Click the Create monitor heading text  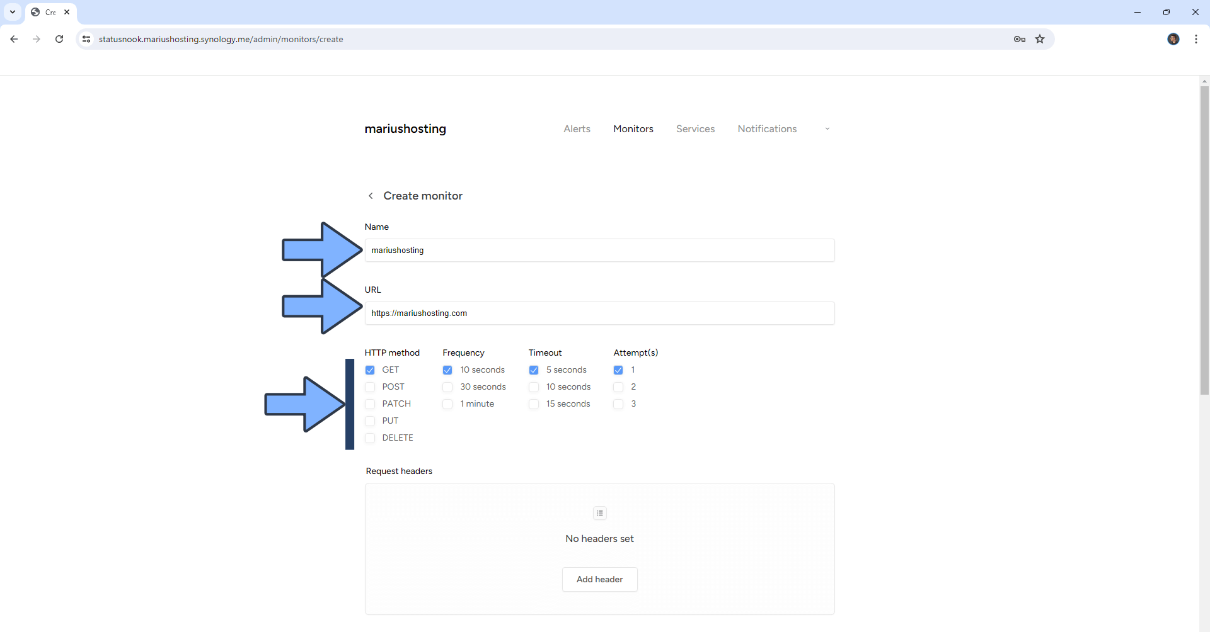[x=423, y=196]
